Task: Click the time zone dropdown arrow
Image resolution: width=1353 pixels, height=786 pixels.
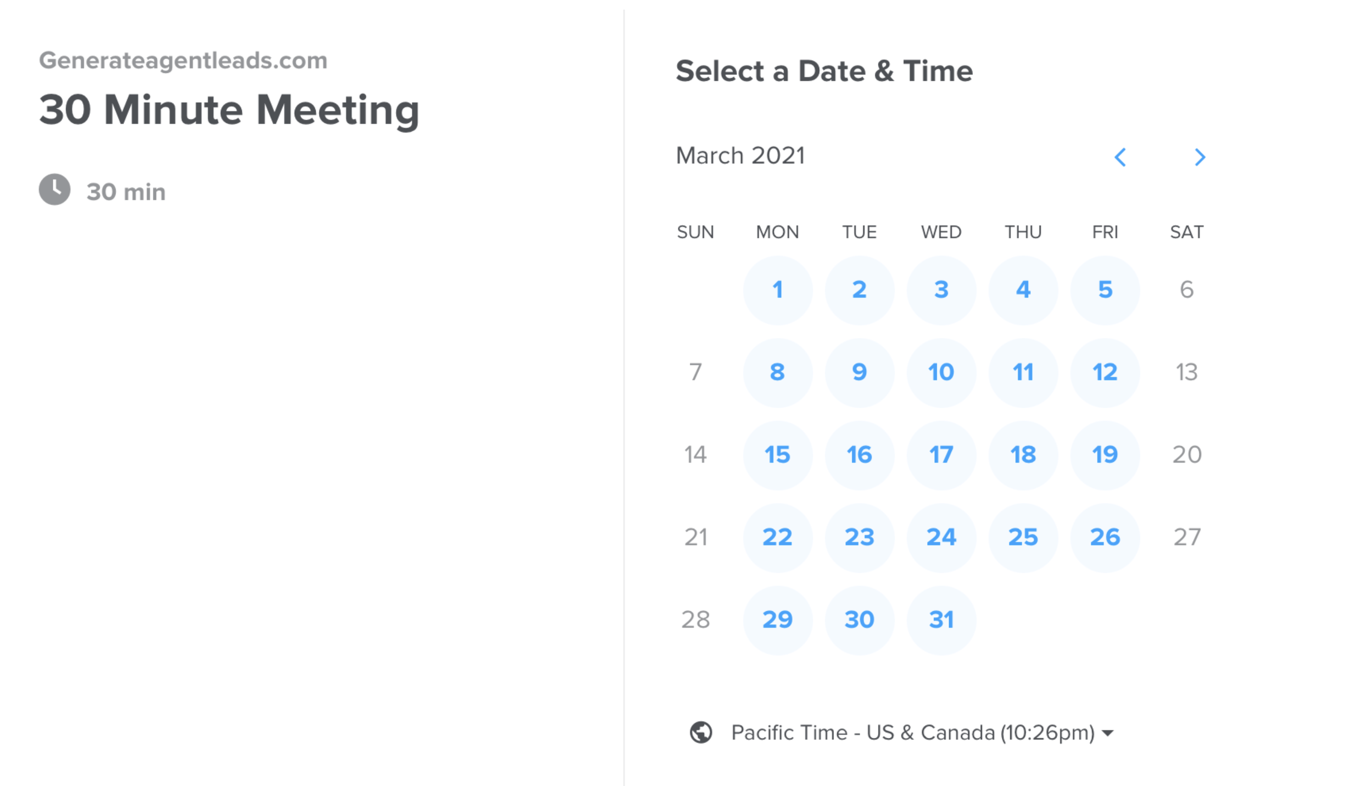Action: click(1107, 733)
